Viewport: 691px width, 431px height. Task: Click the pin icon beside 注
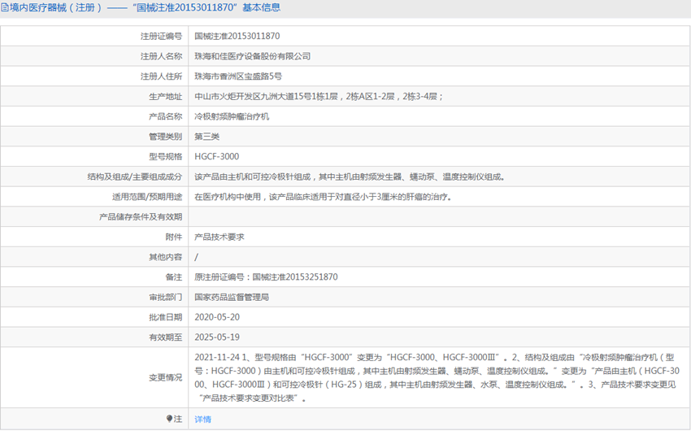click(169, 419)
